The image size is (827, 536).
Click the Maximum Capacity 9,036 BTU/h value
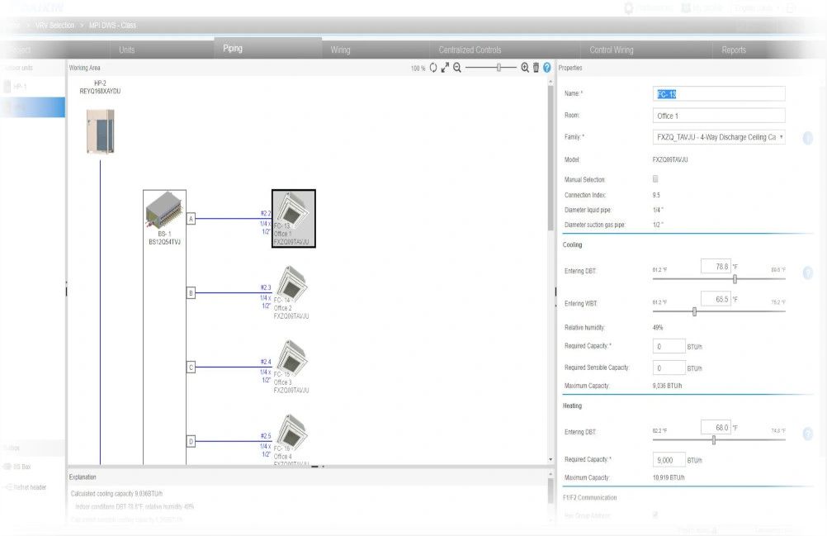[x=667, y=386]
